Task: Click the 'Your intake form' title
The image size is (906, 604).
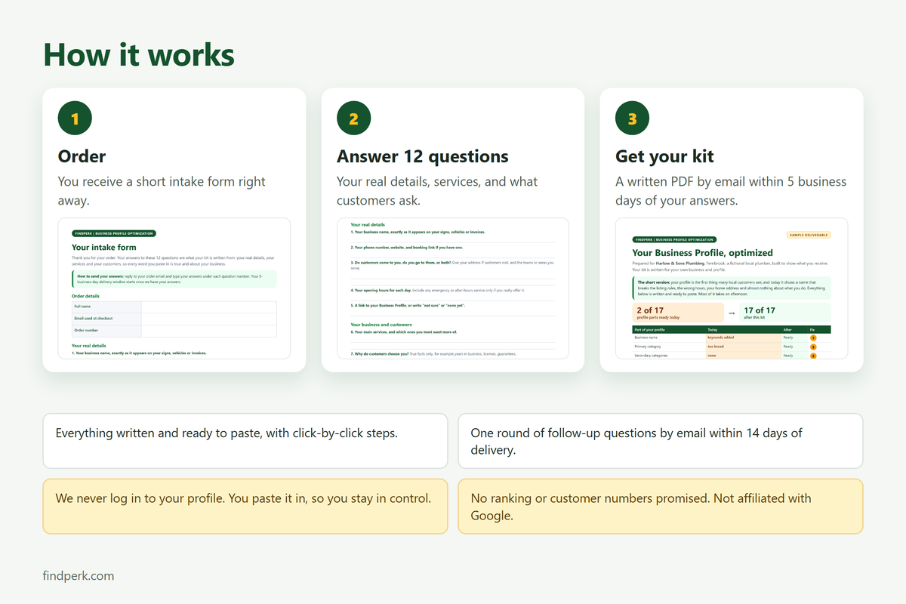Action: [x=104, y=247]
